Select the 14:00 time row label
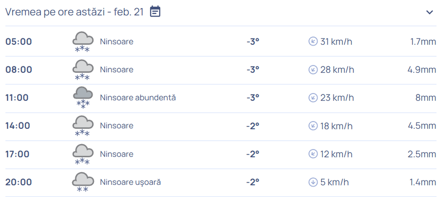This screenshot has height=197, width=446. (17, 126)
